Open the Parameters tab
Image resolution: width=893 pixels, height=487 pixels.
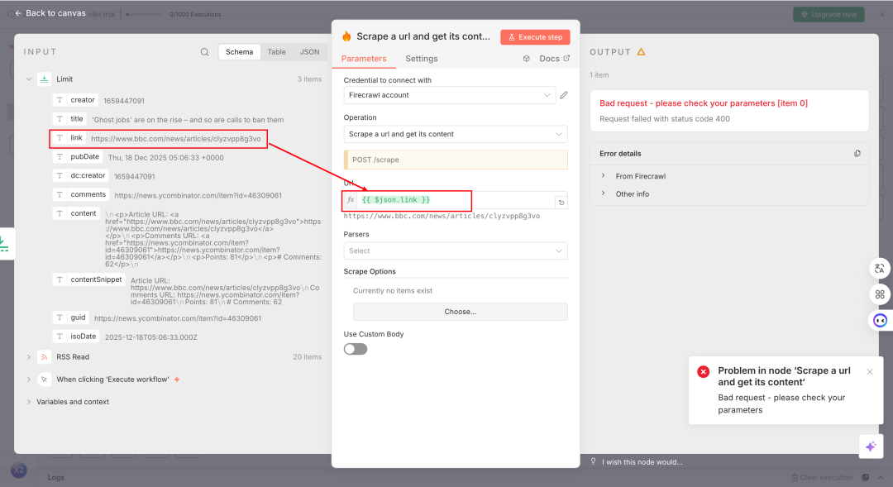pos(364,59)
